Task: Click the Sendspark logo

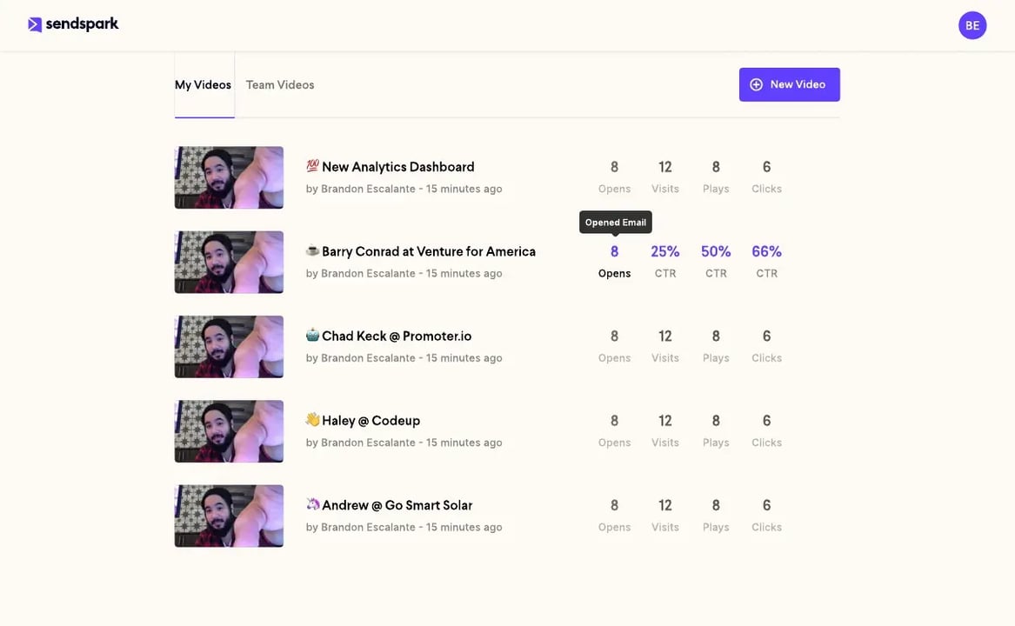Action: [x=73, y=22]
